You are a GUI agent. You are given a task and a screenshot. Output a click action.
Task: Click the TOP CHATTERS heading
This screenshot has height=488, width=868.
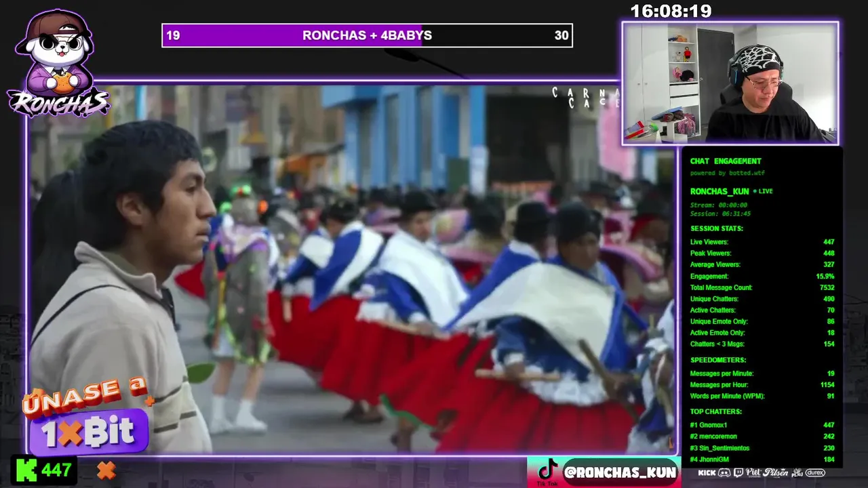pos(716,411)
